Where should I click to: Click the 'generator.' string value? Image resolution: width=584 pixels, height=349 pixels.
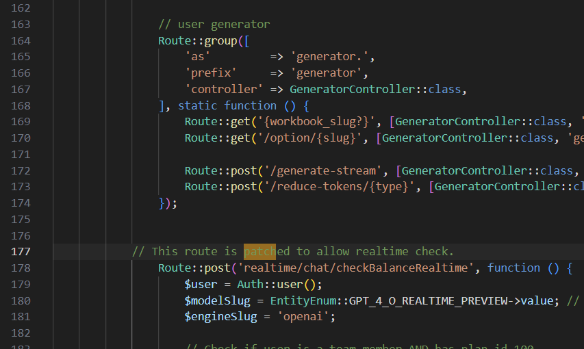332,57
